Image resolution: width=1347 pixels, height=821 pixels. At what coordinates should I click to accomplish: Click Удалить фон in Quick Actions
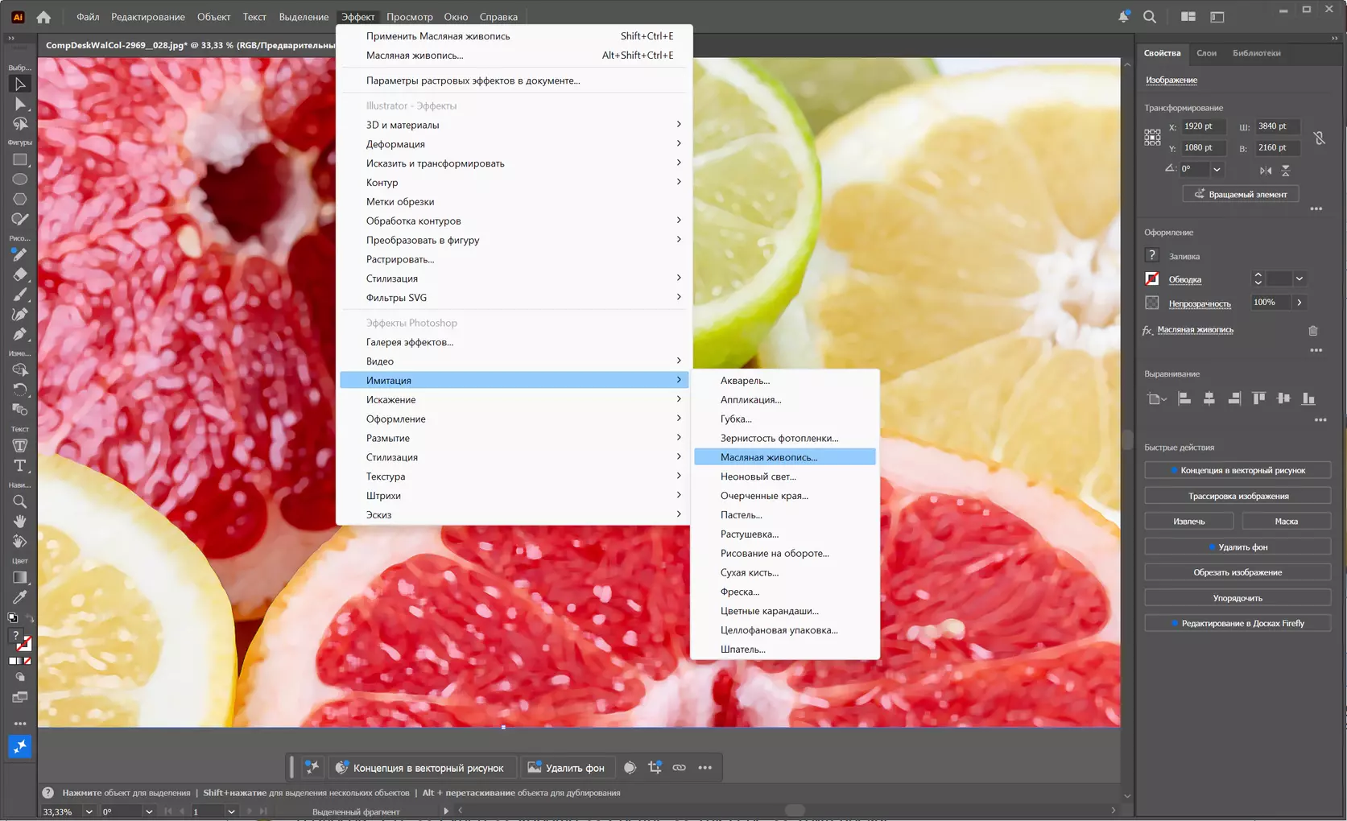click(x=1238, y=547)
